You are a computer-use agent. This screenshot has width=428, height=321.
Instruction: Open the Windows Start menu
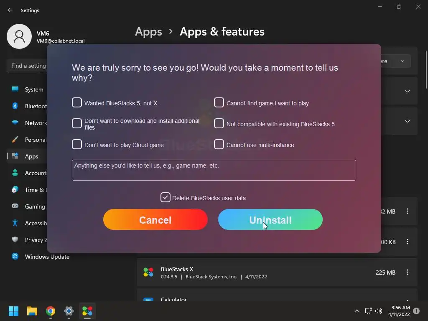(x=13, y=311)
